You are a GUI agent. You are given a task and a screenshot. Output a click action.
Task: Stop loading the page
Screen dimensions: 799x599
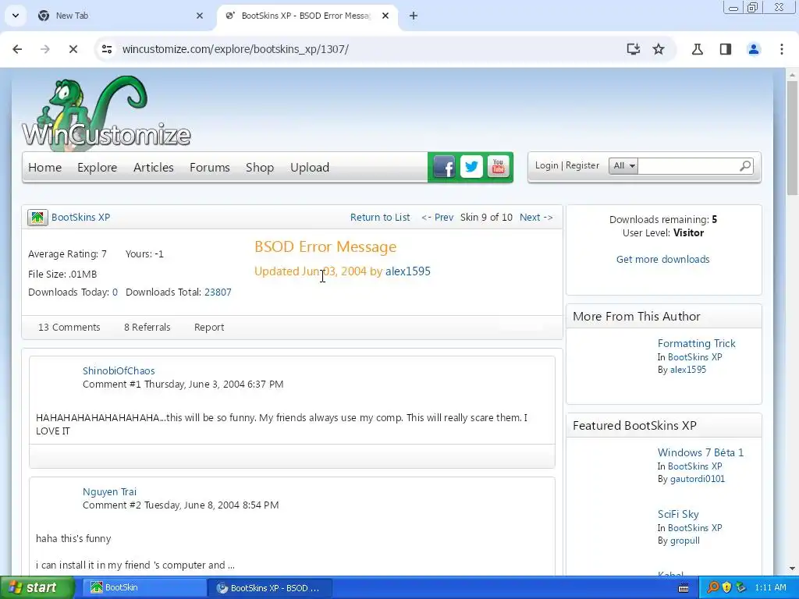[x=73, y=49]
